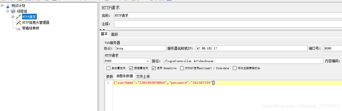Select HTTP信息头管理器 in the tree

click(36, 22)
